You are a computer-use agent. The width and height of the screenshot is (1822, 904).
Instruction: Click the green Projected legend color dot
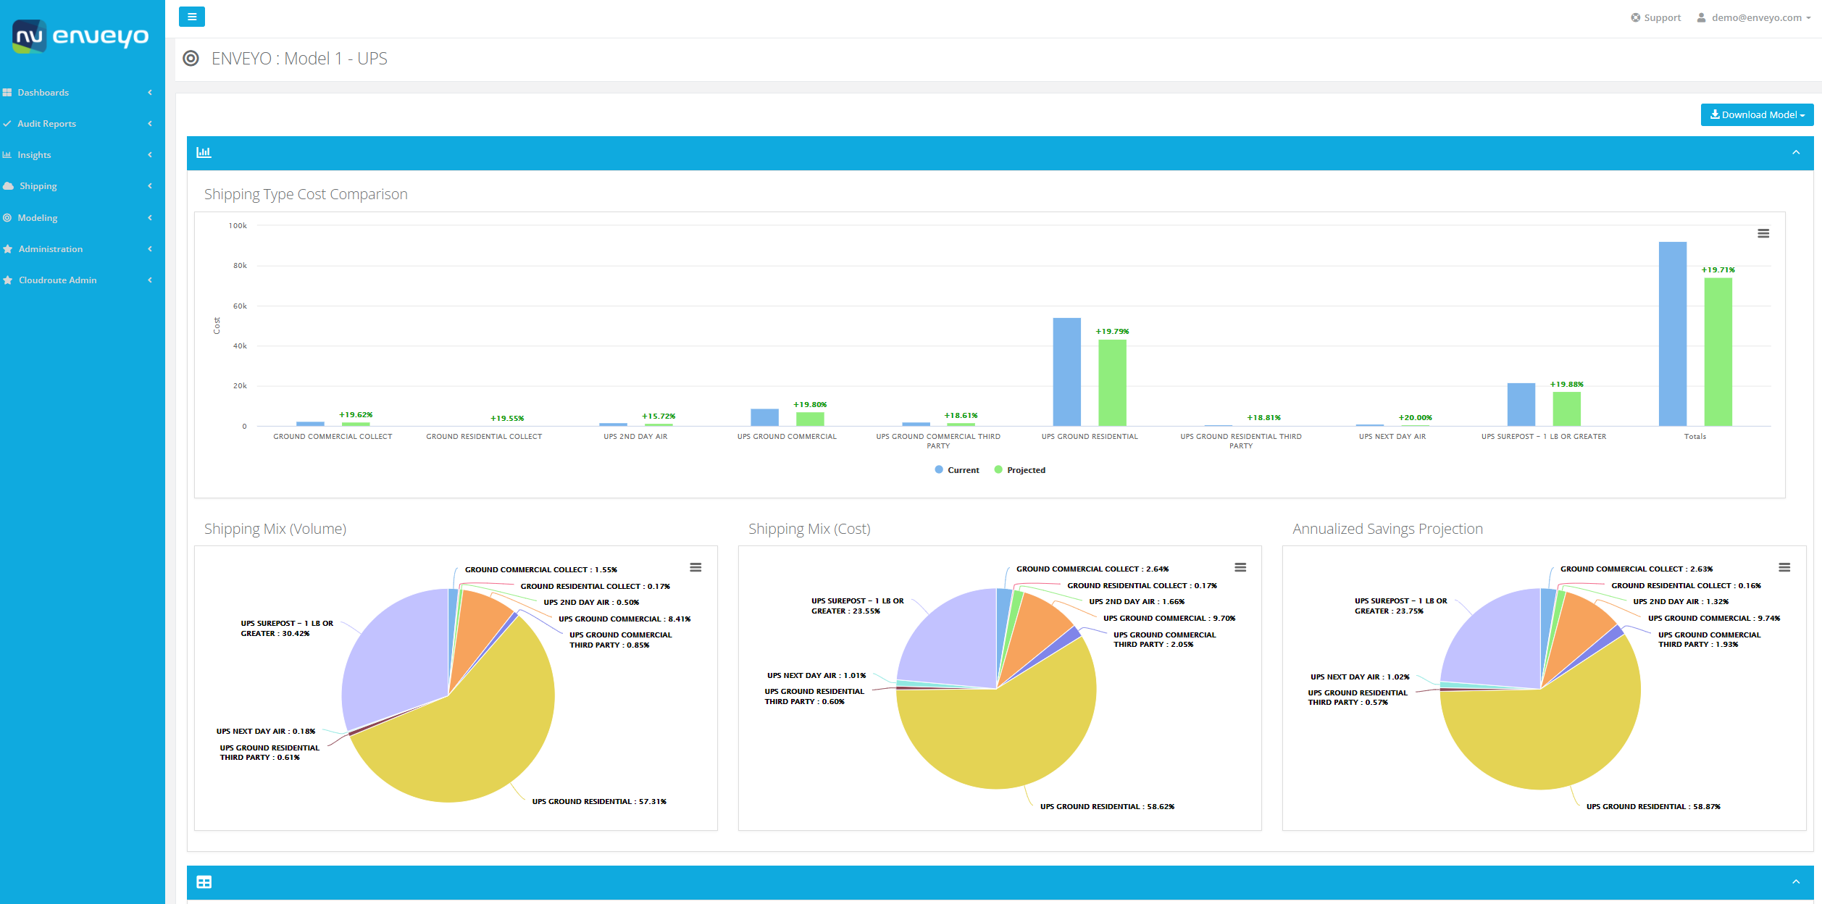[998, 469]
